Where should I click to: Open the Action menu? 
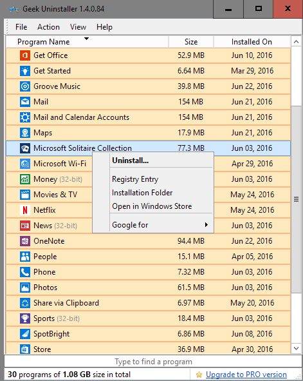[48, 27]
